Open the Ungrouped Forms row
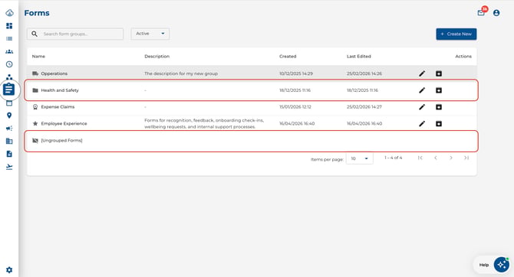The image size is (514, 277). point(252,141)
